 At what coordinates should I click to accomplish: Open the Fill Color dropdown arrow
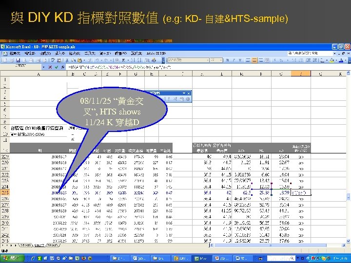(x=336, y=60)
